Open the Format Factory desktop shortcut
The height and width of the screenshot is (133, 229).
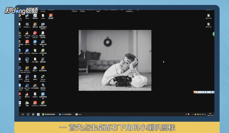[x=35, y=69]
